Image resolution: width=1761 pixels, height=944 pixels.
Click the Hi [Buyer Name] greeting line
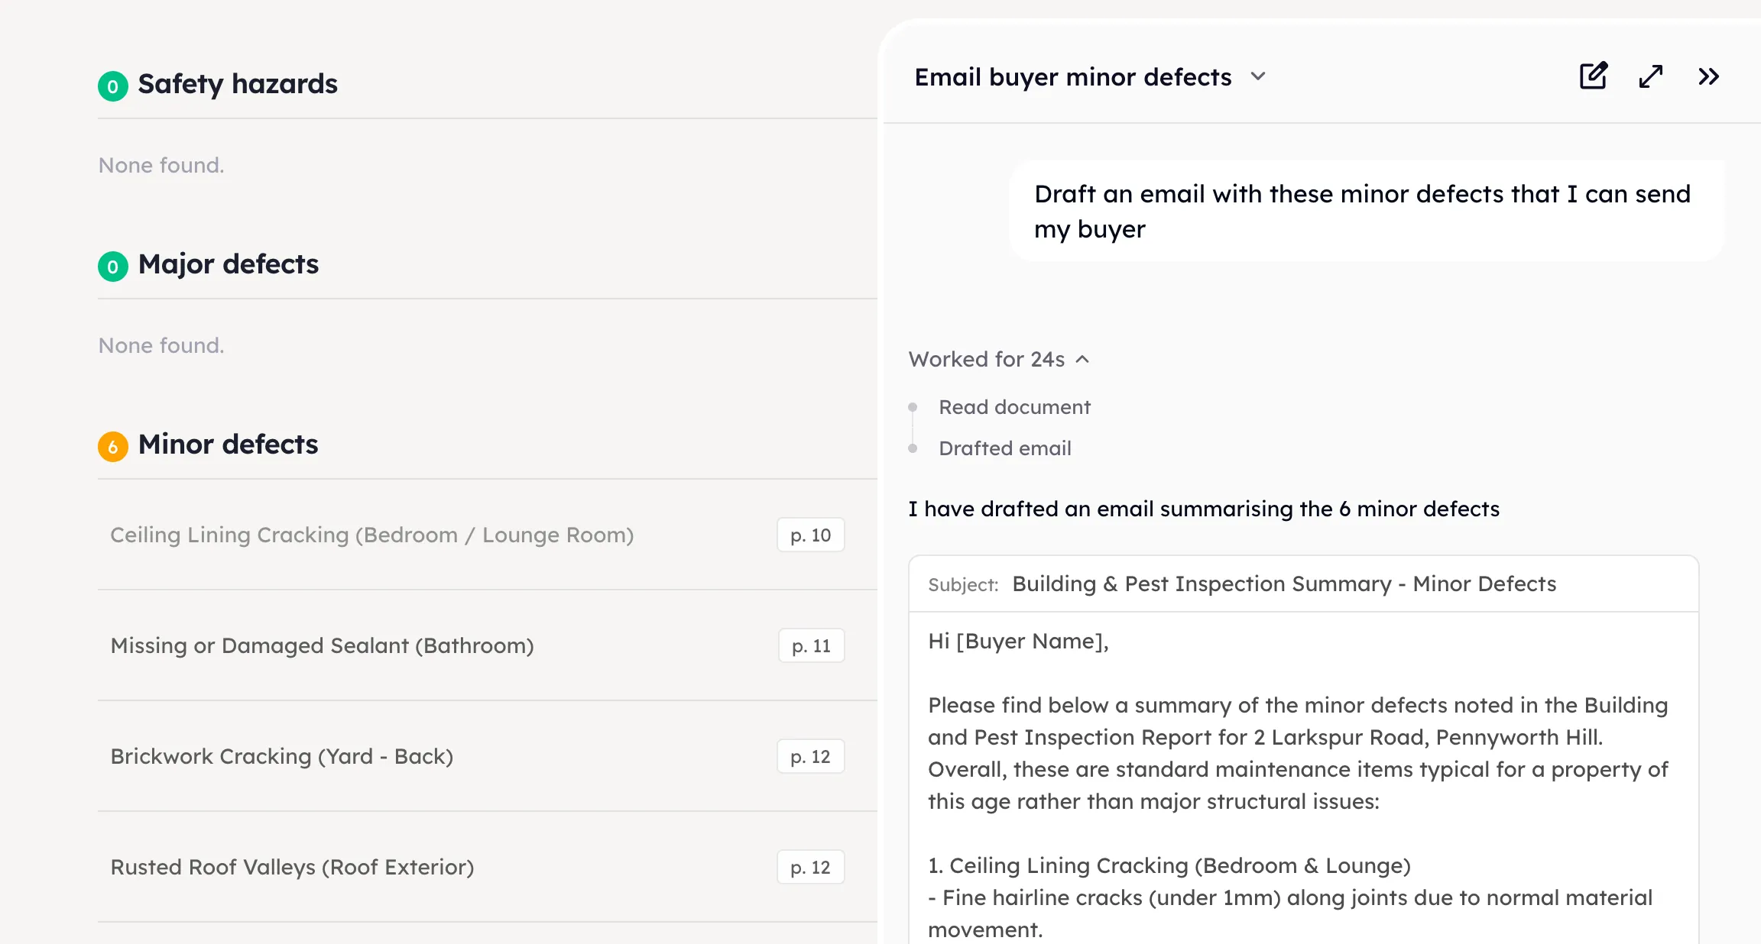coord(1018,641)
